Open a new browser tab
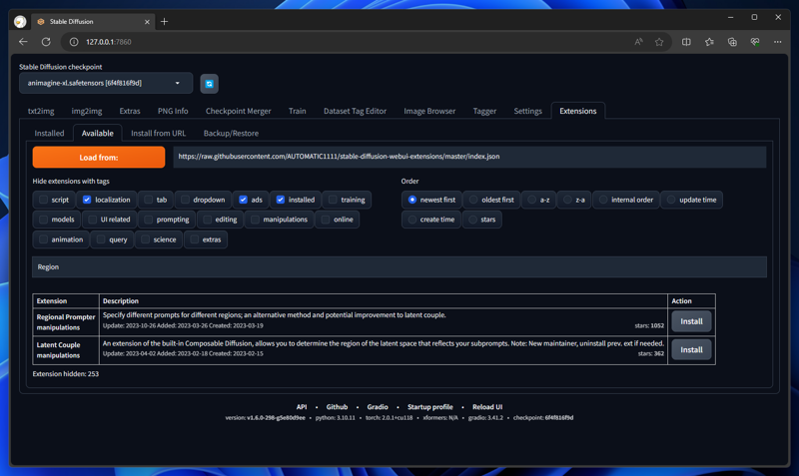This screenshot has width=799, height=476. [164, 21]
